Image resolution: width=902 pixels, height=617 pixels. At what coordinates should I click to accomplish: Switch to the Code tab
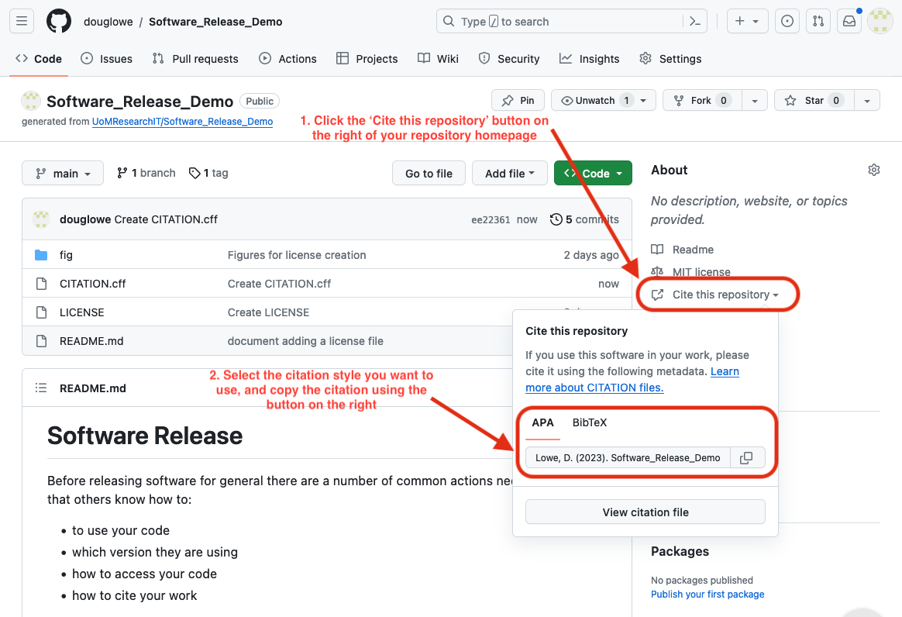pyautogui.click(x=39, y=59)
